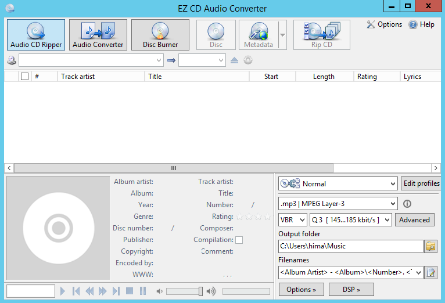Click the drive settings gear icon
The height and width of the screenshot is (303, 445).
(248, 60)
